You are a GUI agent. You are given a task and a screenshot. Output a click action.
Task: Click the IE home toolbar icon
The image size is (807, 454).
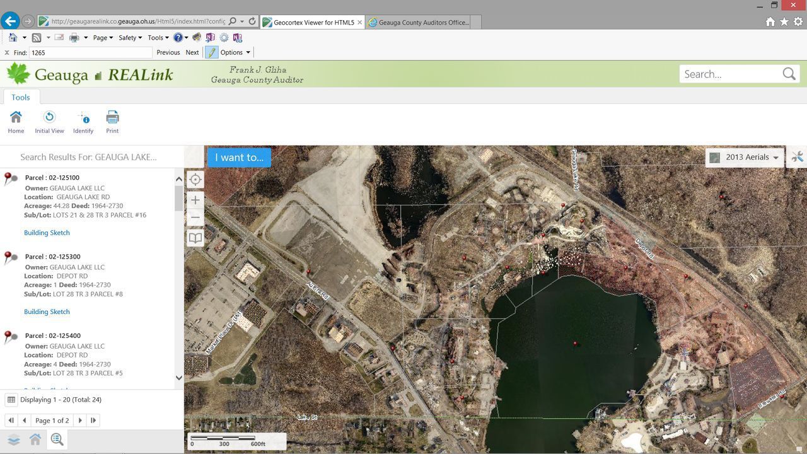(x=13, y=37)
